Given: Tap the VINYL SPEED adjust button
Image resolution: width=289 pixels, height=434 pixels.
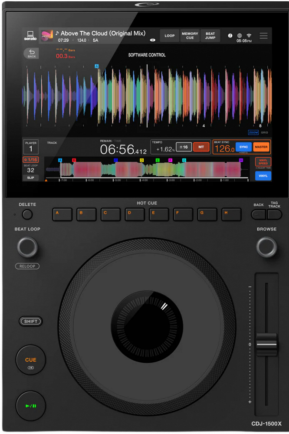Looking at the screenshot, I should coord(263,161).
